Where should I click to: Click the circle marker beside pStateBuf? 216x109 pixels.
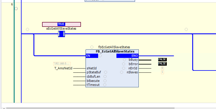(x=106, y=72)
